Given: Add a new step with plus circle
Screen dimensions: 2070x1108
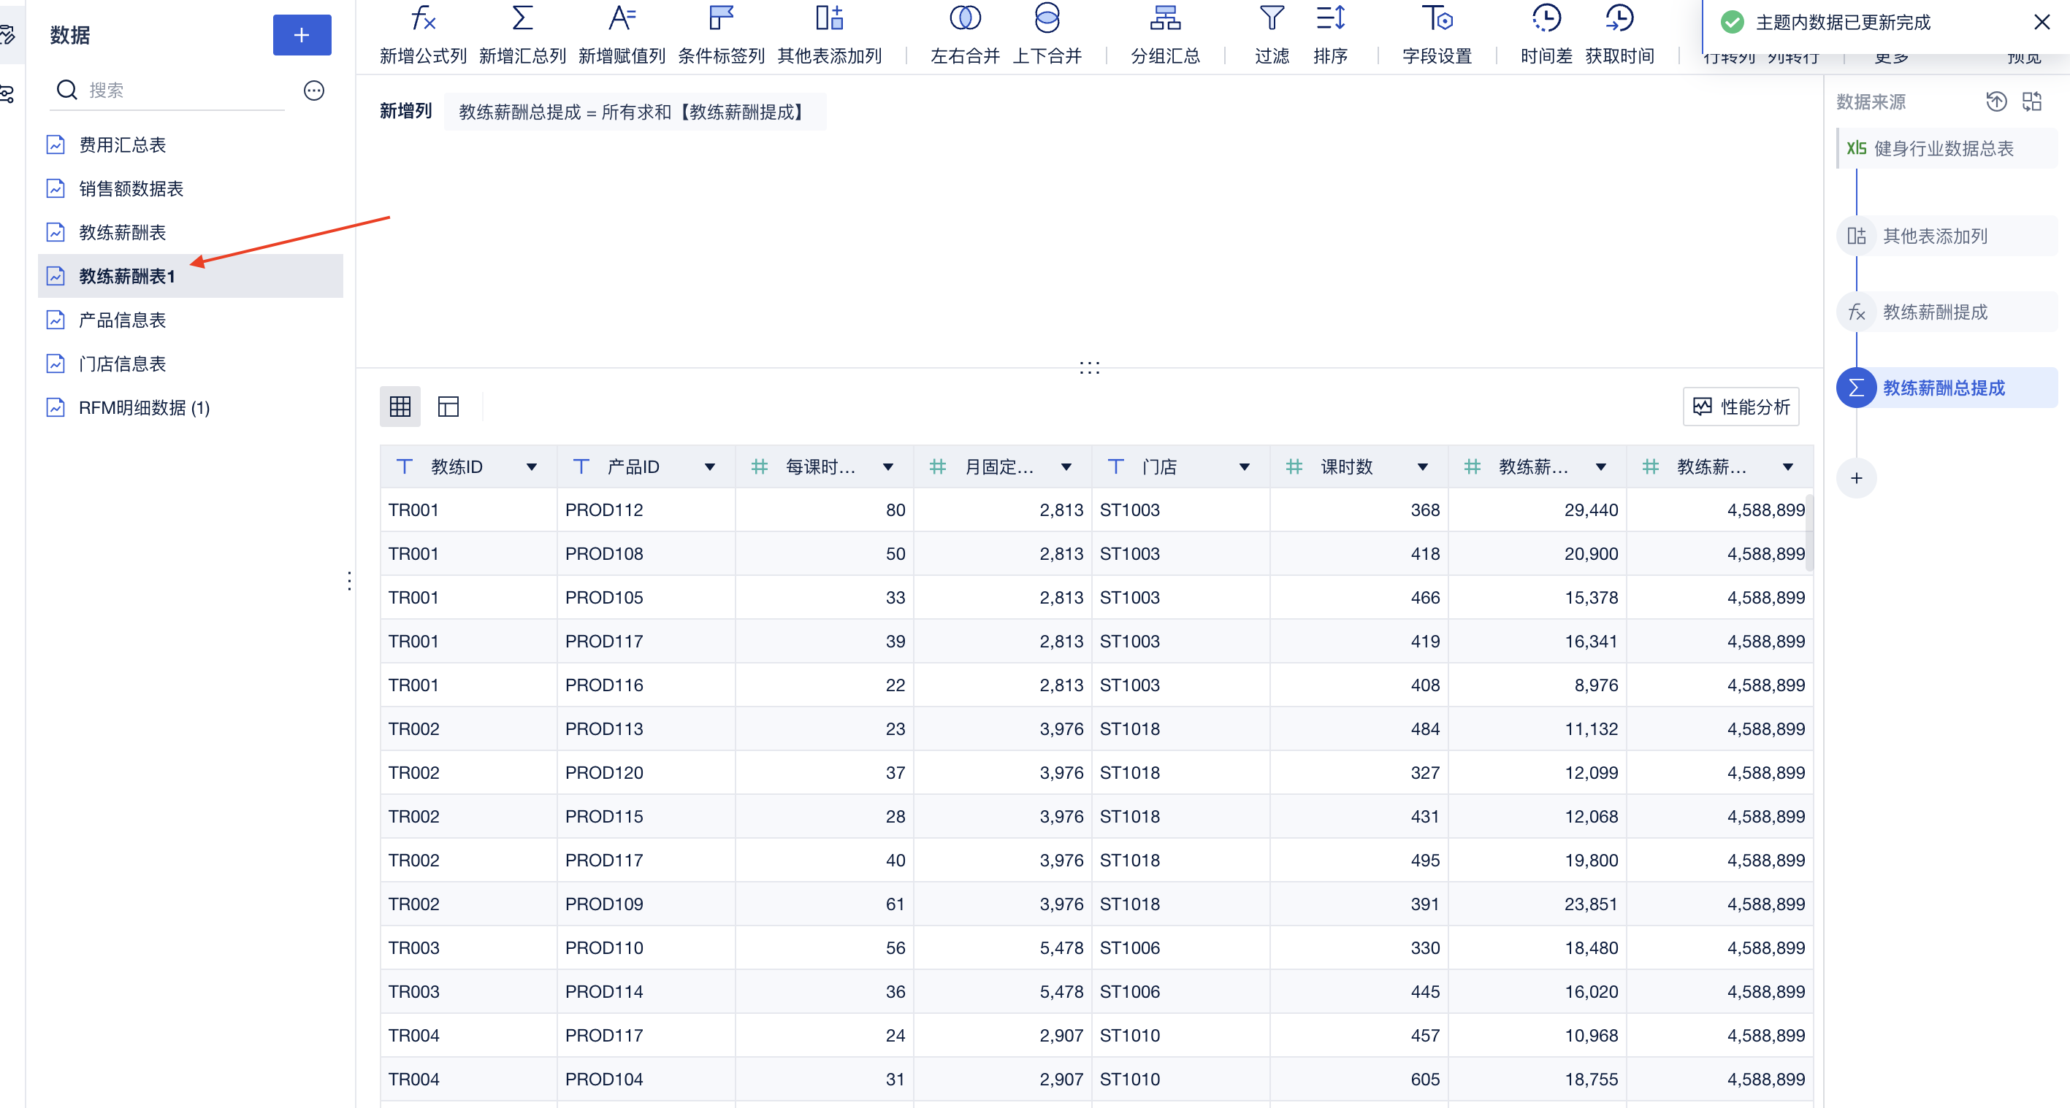Looking at the screenshot, I should (x=1855, y=479).
